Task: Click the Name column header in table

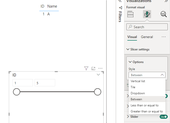Action: point(52,6)
